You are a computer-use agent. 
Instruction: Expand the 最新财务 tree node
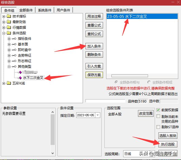(4, 22)
